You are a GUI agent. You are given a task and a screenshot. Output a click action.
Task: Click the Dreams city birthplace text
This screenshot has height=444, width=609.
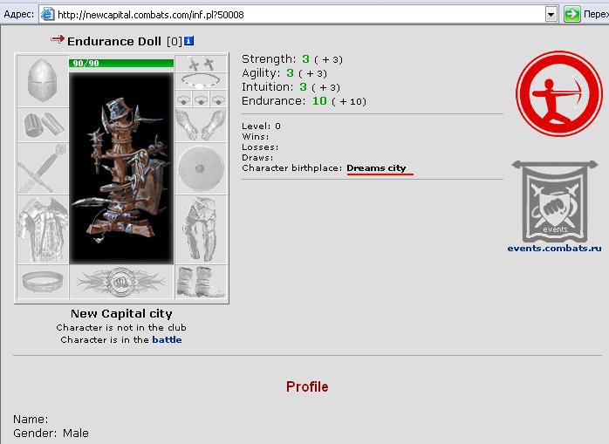tap(376, 168)
